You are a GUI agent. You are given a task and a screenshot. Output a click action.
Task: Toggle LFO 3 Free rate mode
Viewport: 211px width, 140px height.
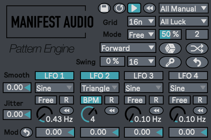[x=135, y=100]
